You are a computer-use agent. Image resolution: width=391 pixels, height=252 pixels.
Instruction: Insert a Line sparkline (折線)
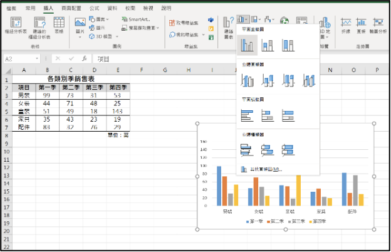pos(346,26)
